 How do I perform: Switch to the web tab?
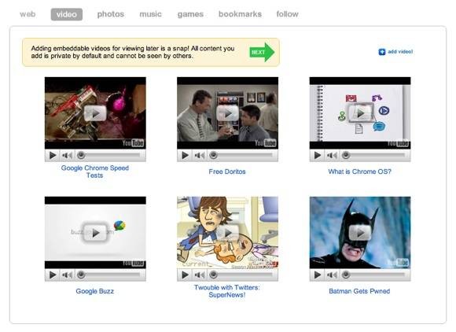[28, 14]
